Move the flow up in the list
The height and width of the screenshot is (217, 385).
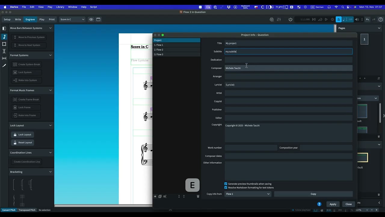(184, 197)
